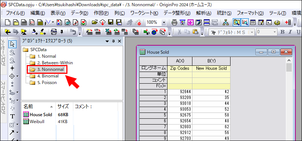Create a new matrix window
Screen dimensions: 302x141
click(x=40, y=22)
